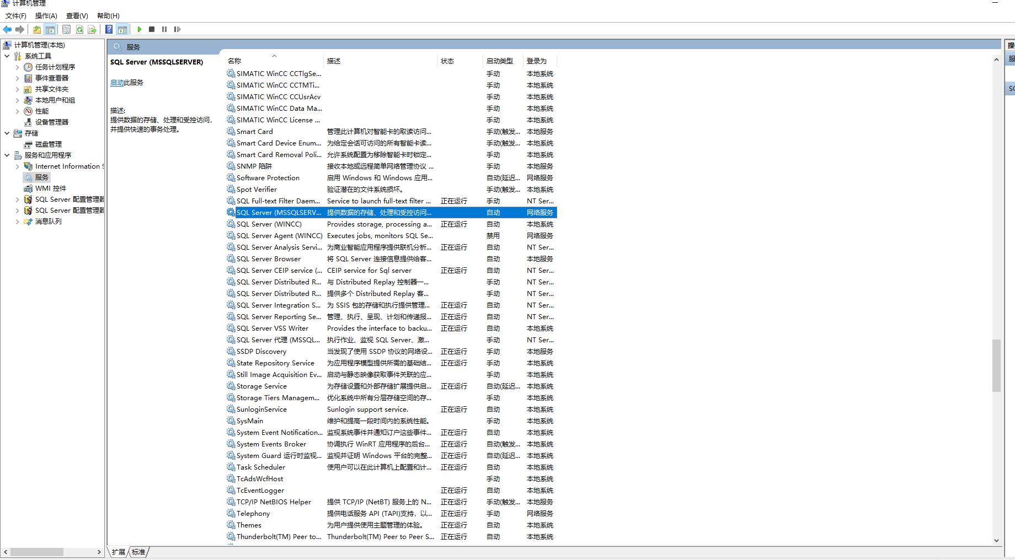The width and height of the screenshot is (1015, 560).
Task: Click the vertical scrollbar down arrow
Action: pos(996,541)
